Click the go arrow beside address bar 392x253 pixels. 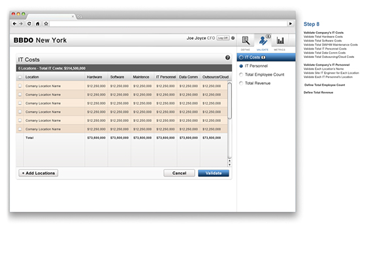291,23
